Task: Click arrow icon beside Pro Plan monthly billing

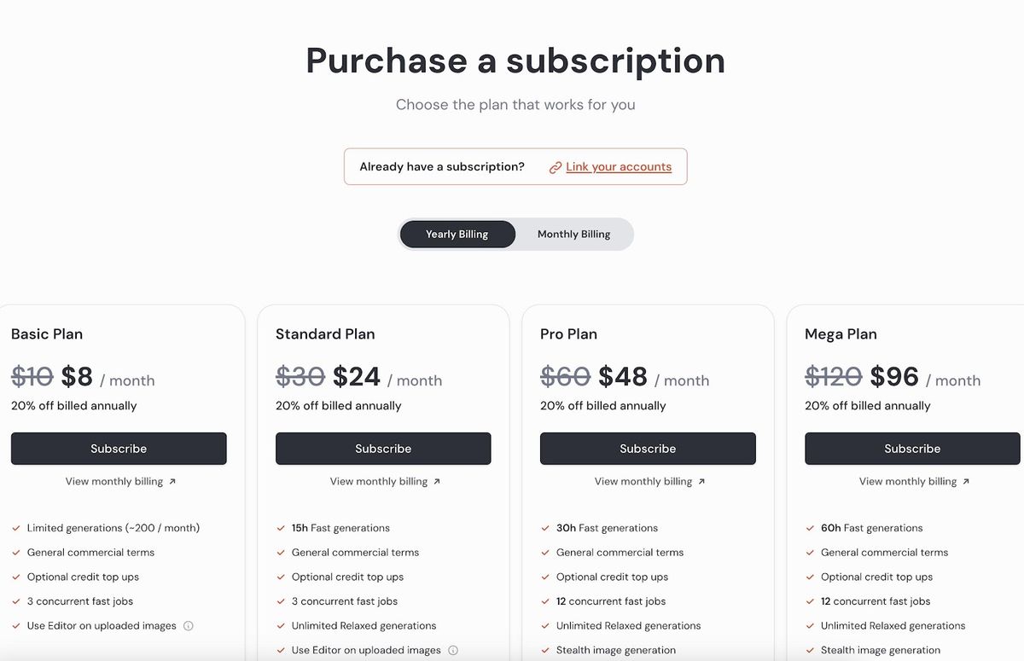Action: [x=701, y=481]
